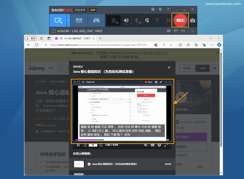The width and height of the screenshot is (244, 179).
Task: Click the mini recorder fullscreen rectangle icon
Action: point(79,82)
